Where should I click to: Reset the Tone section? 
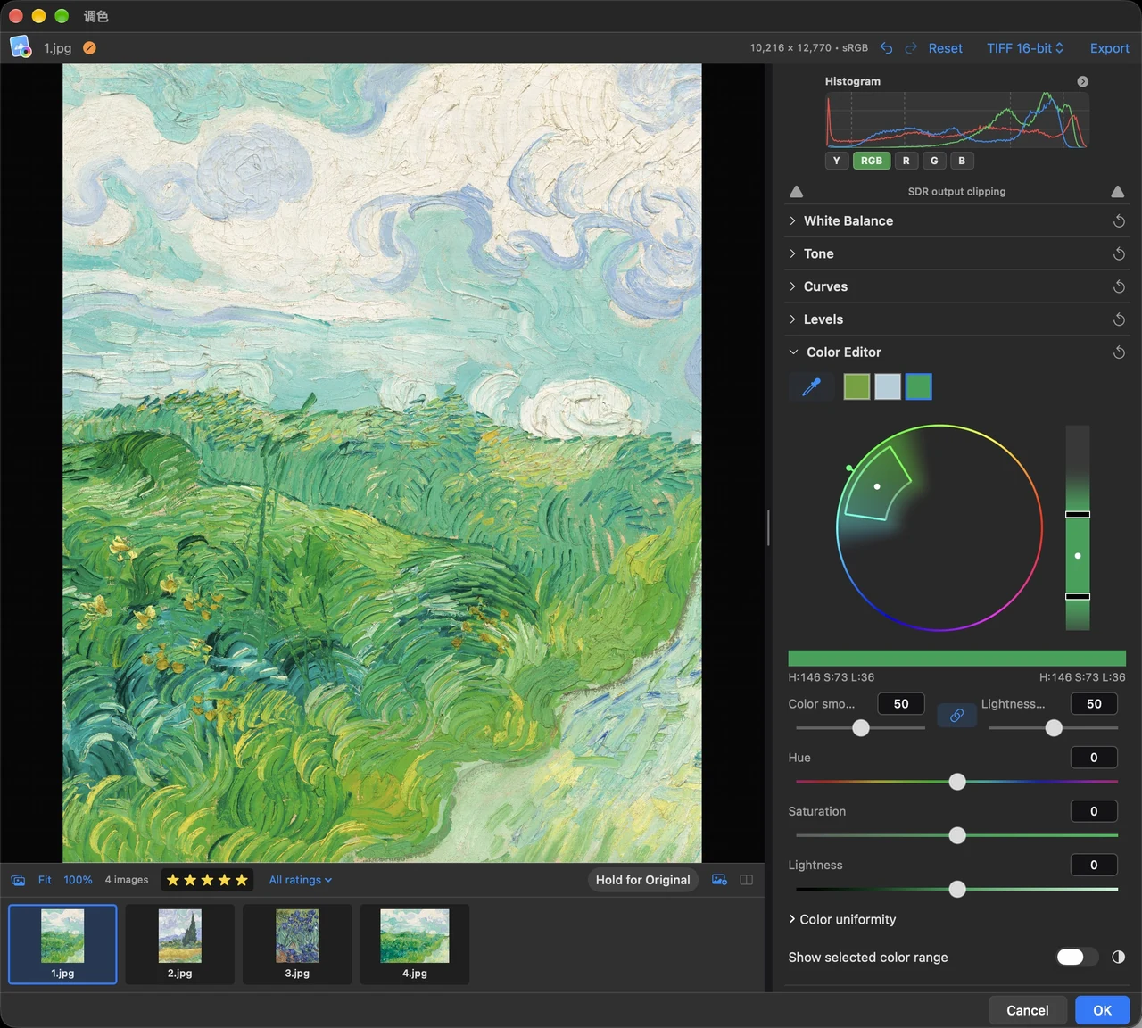[1119, 254]
